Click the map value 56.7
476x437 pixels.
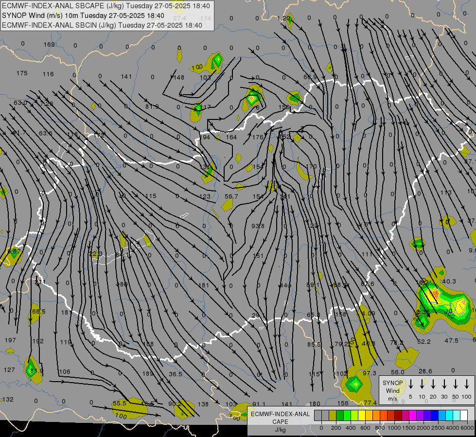pos(231,197)
